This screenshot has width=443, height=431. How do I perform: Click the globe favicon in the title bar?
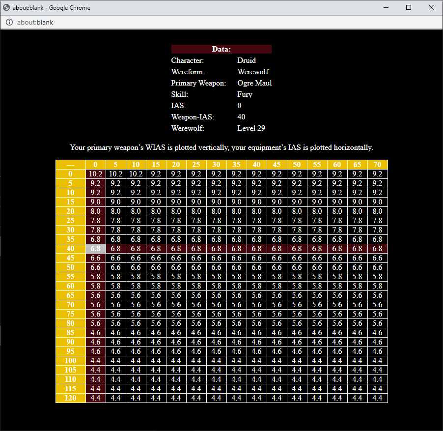coord(6,7)
